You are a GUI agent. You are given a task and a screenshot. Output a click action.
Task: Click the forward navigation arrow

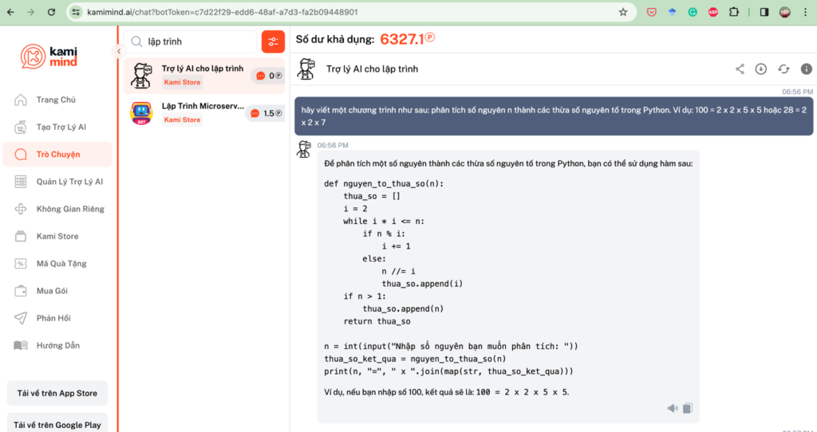[31, 12]
